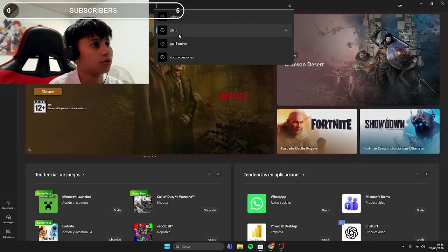Screen dimensions: 448x252
Task: Open Biblioteca in the Store sidebar
Action: [x=8, y=234]
